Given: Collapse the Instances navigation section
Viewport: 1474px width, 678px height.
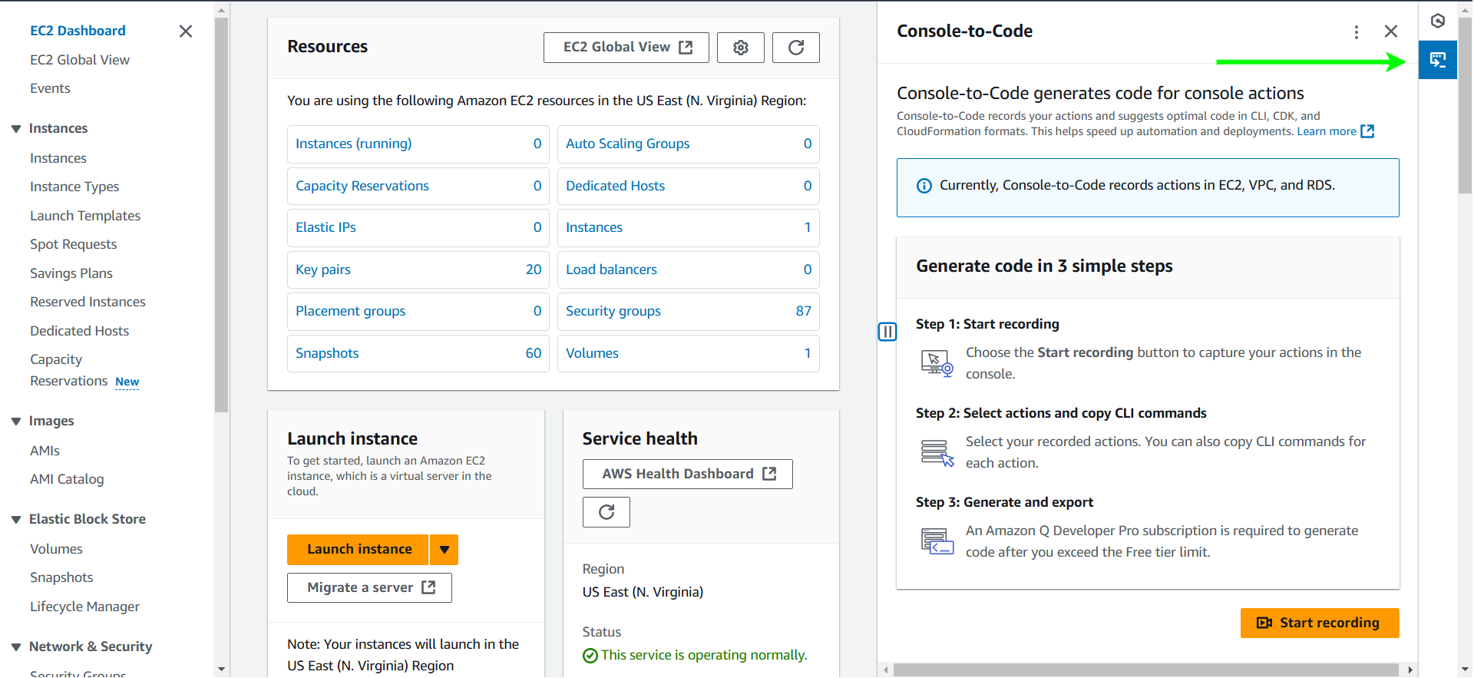Looking at the screenshot, I should [16, 129].
